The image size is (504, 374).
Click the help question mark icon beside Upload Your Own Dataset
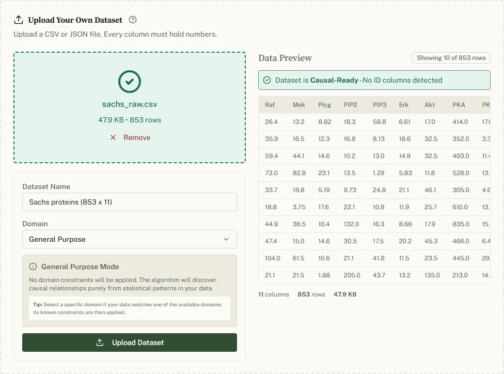[x=132, y=20]
